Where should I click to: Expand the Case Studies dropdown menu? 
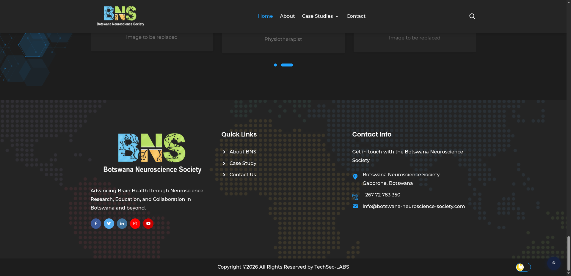point(320,16)
